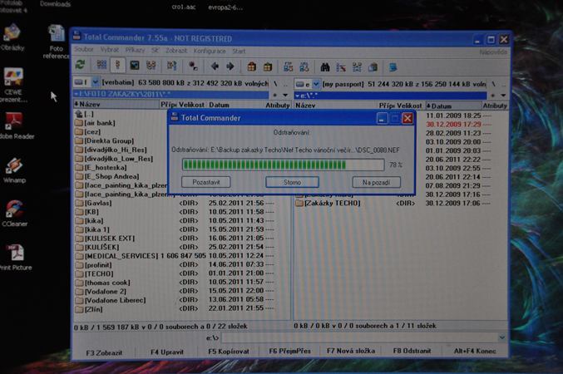The image size is (563, 374).
Task: Open the Multi-rename tool icon
Action: (341, 67)
